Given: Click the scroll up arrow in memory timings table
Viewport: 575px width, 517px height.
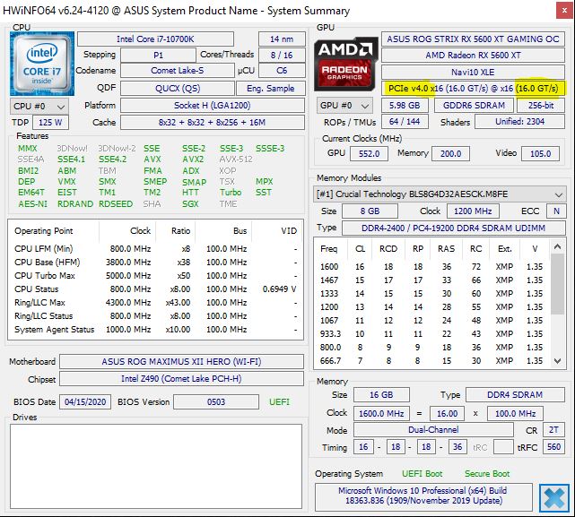Looking at the screenshot, I should [557, 246].
